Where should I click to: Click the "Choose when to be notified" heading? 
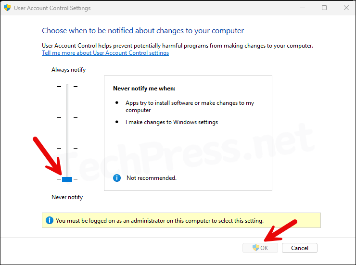pos(143,31)
